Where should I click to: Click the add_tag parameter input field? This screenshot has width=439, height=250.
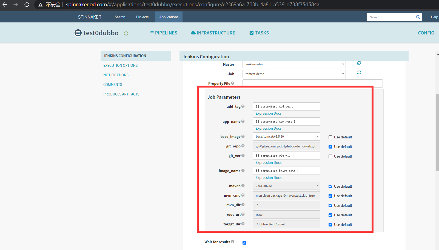(x=286, y=106)
